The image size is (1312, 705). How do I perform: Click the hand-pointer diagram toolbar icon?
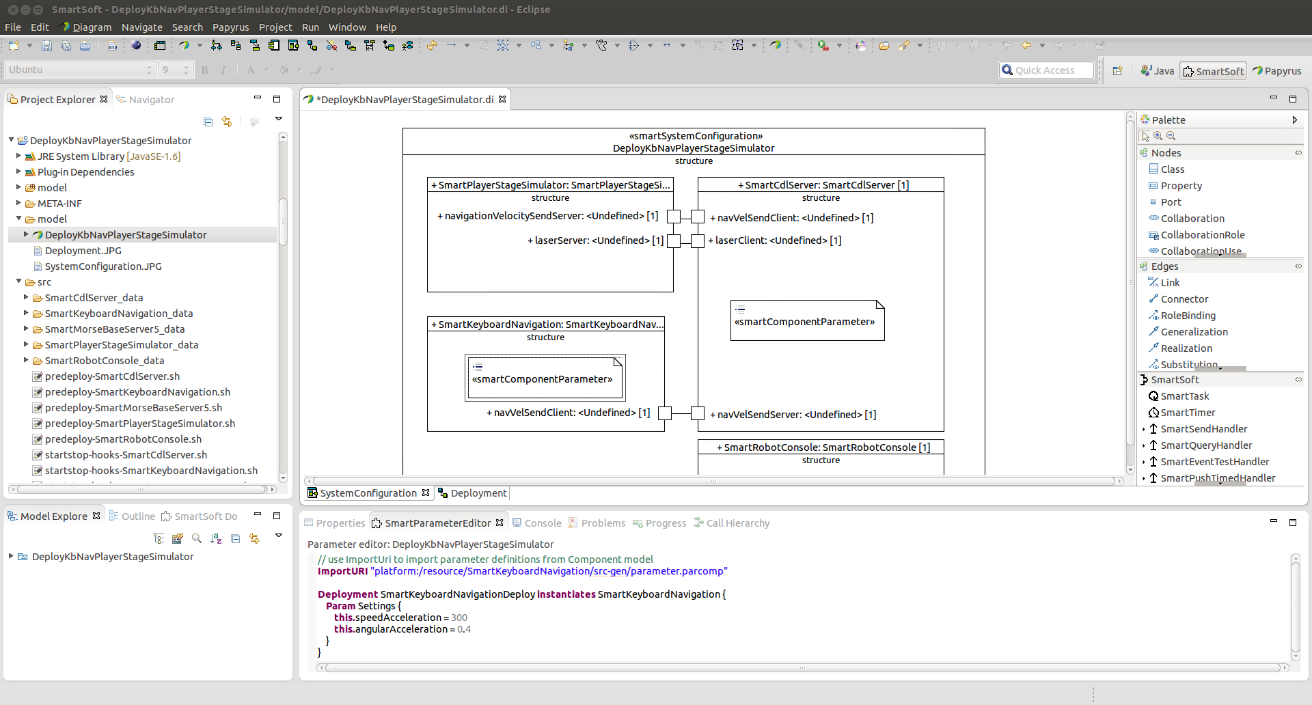coord(601,45)
